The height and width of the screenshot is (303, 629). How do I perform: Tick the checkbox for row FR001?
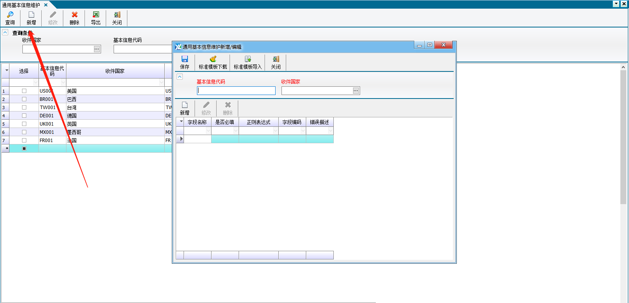pos(24,140)
